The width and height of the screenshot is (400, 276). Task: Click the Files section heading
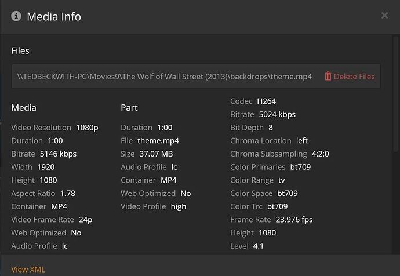pos(20,51)
